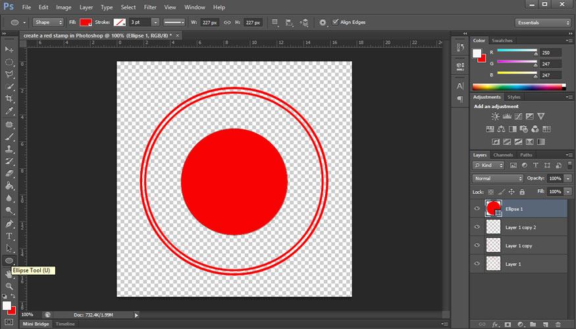This screenshot has width=576, height=329.
Task: Open the Shape tool mode dropdown
Action: pyautogui.click(x=48, y=22)
